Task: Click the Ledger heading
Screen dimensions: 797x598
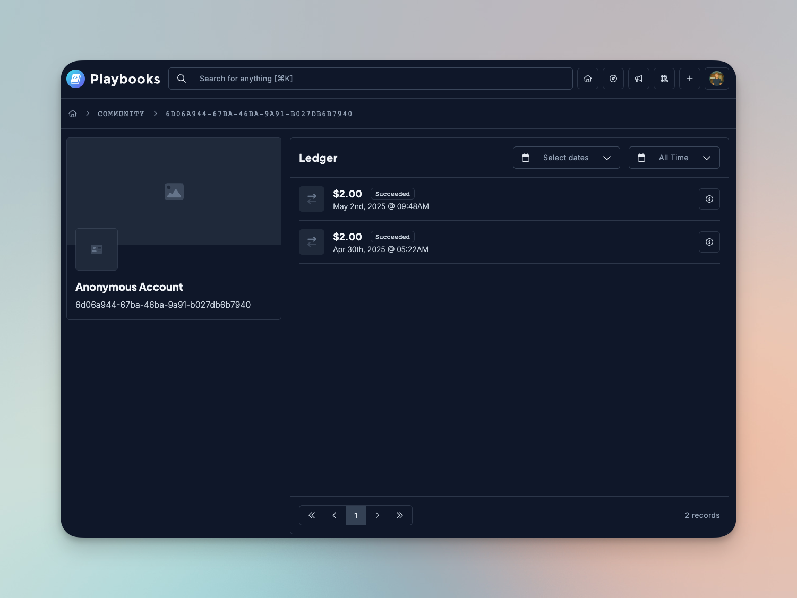Action: pyautogui.click(x=318, y=158)
